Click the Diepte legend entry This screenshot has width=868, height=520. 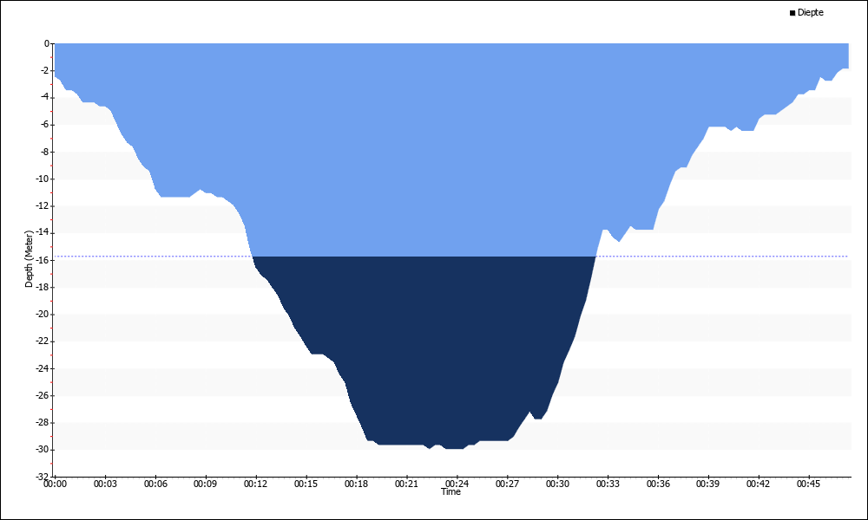806,12
